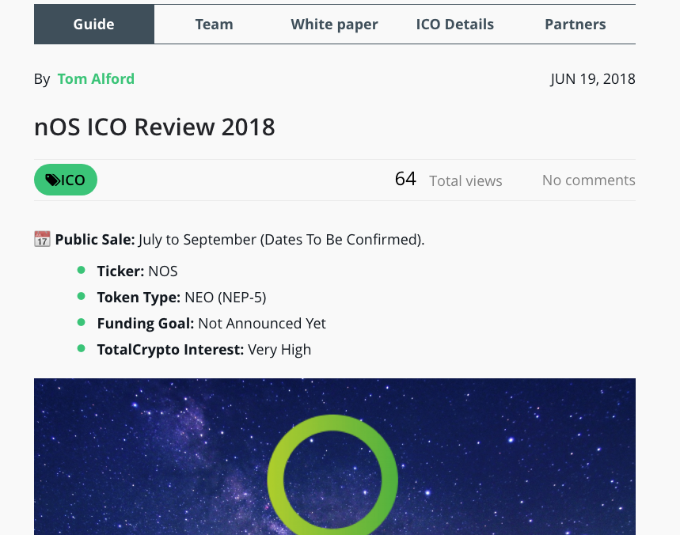
Task: Click the No comments link
Action: (588, 180)
